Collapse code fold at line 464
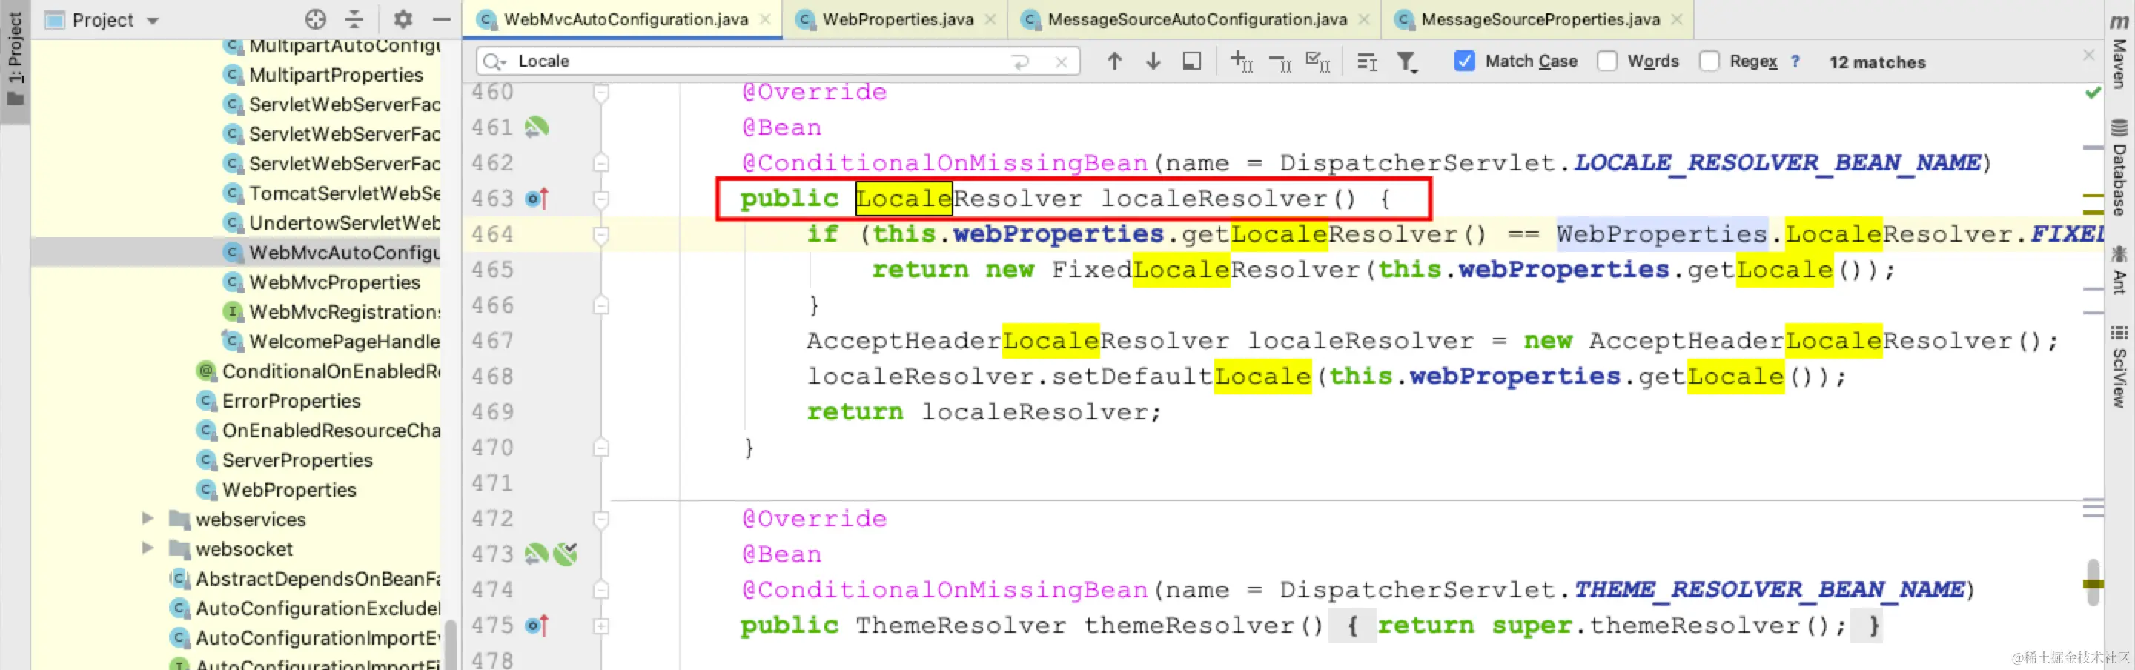Screen dimensions: 2135x670 click(602, 234)
